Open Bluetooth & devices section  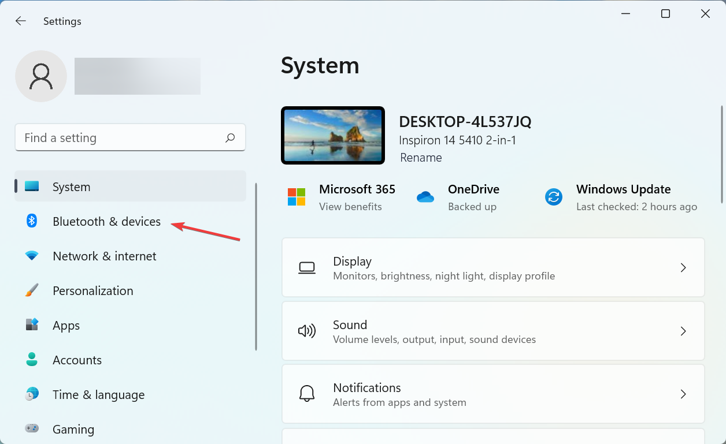click(x=131, y=221)
